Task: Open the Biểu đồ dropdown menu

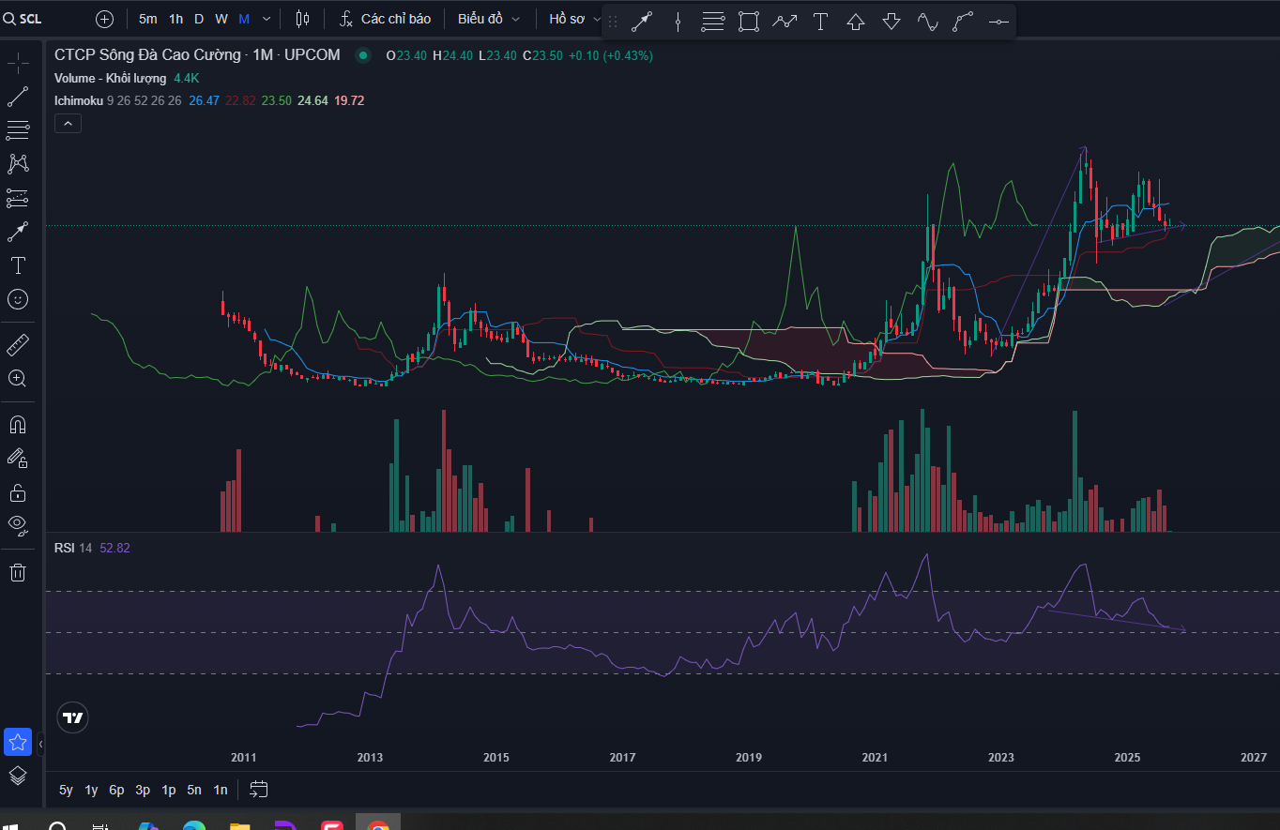Action: point(488,19)
